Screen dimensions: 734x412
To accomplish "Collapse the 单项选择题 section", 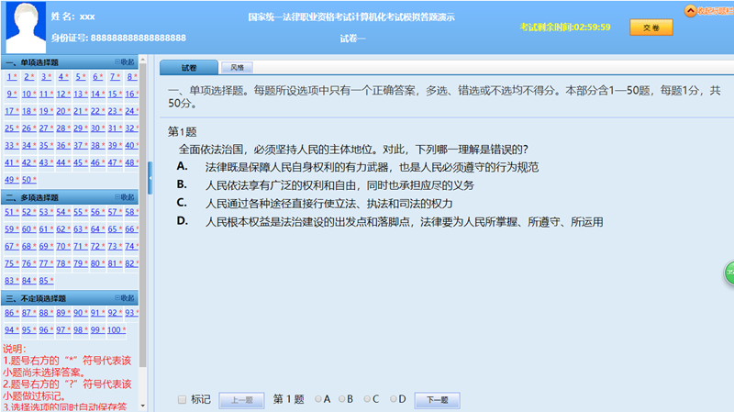I will click(x=124, y=61).
